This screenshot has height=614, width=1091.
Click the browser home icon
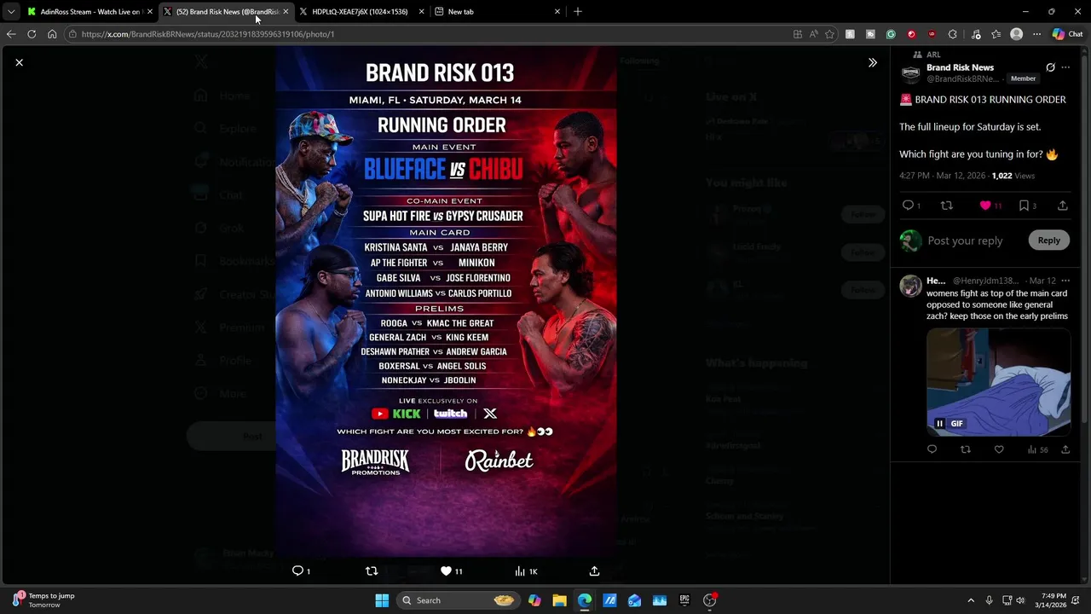(x=52, y=34)
